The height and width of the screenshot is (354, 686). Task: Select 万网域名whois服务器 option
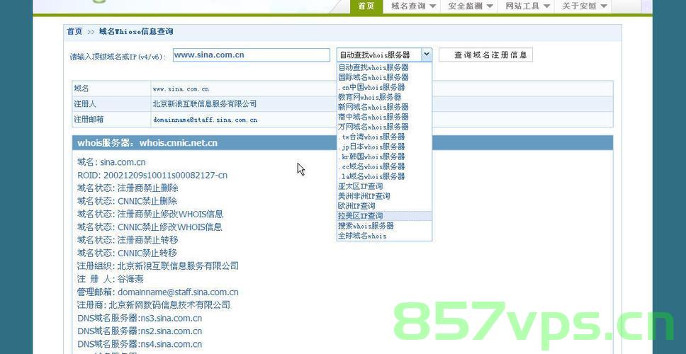(x=384, y=127)
